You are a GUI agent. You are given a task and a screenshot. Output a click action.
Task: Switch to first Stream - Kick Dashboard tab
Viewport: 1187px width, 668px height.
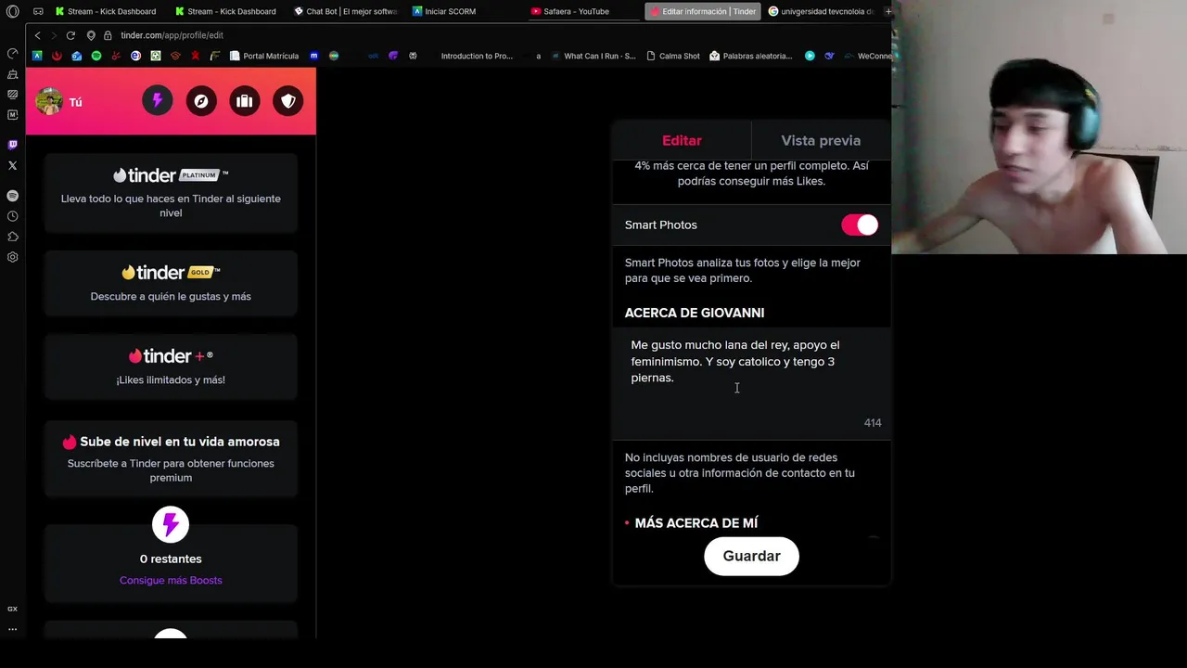click(106, 11)
